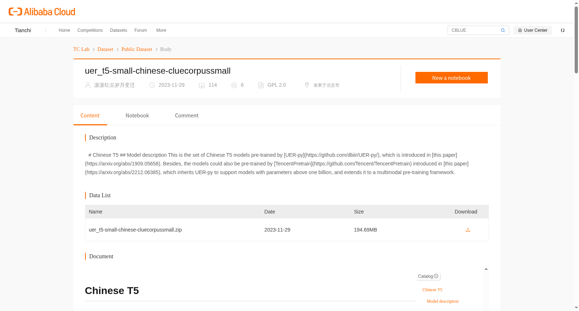
Task: Jump to Model description in catalog
Action: (443, 301)
